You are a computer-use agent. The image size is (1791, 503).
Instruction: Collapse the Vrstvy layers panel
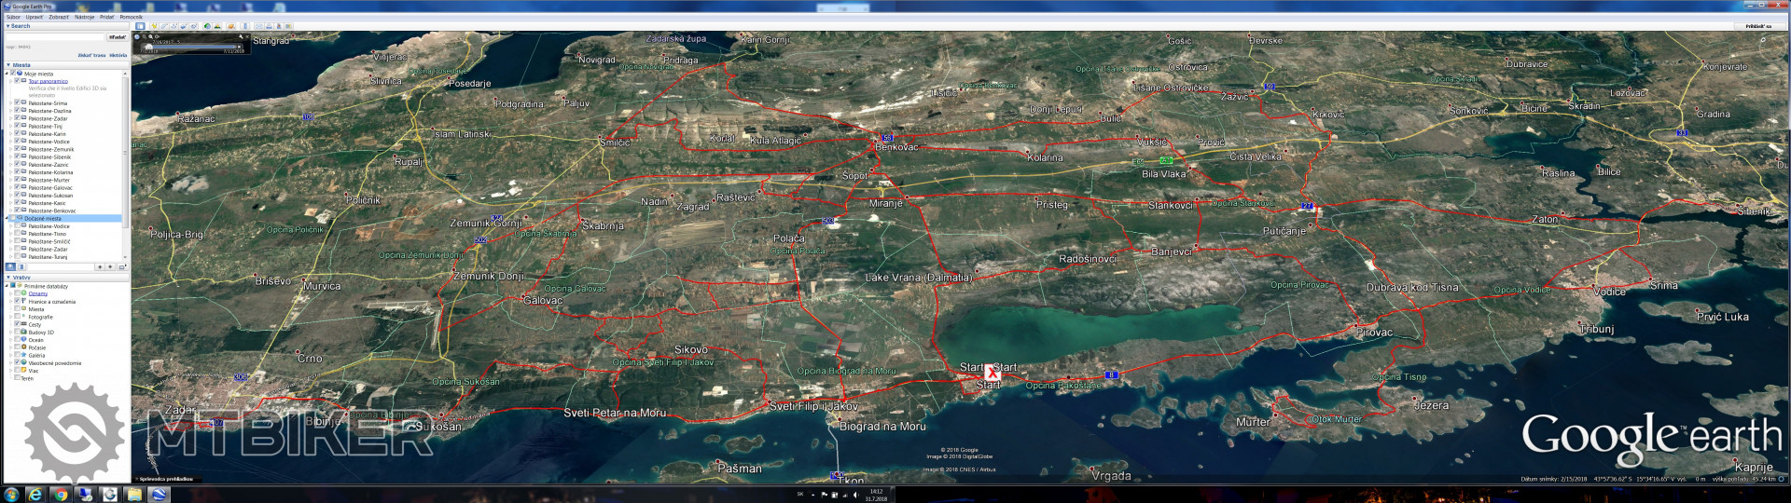(7, 277)
